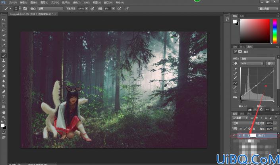Change screen mode icon at toolbar bottom
280x165 pixels.
[x=4, y=137]
